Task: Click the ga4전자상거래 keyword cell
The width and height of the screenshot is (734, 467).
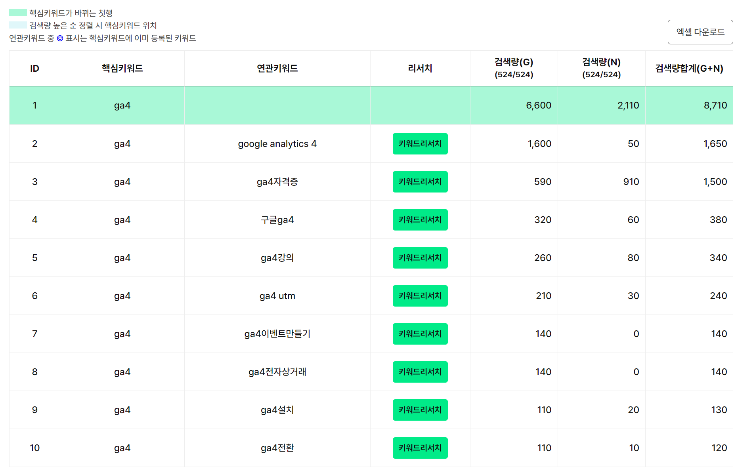Action: tap(277, 372)
